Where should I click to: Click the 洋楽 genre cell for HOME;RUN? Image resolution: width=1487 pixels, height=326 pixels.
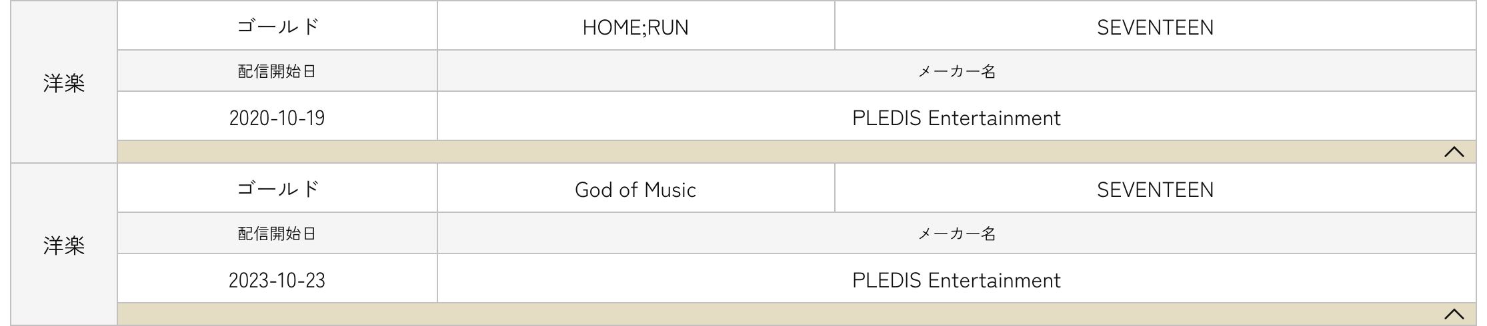[64, 84]
